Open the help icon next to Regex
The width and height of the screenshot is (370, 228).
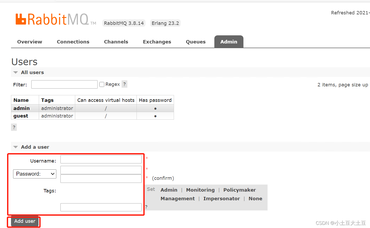click(125, 84)
